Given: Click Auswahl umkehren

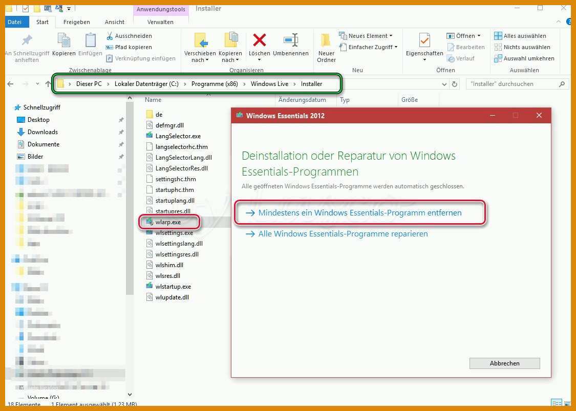Looking at the screenshot, I should pos(524,58).
